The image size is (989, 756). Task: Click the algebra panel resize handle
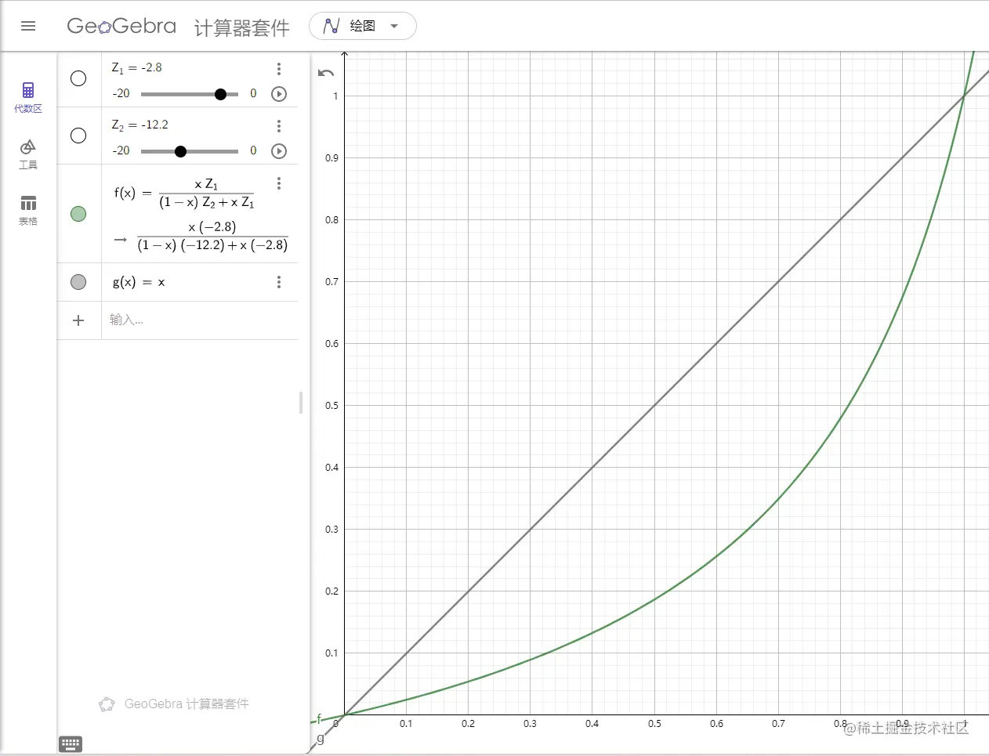coord(301,403)
